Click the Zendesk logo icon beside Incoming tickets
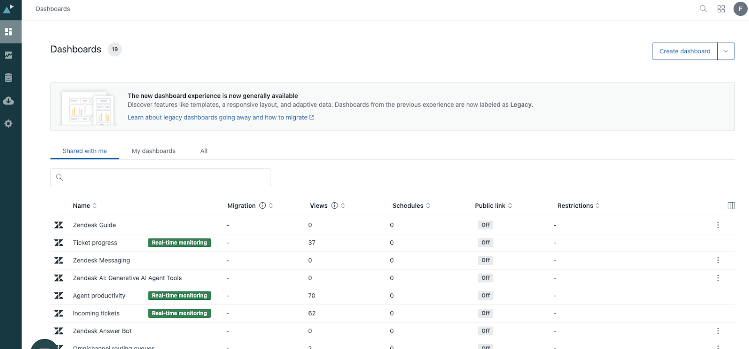Screen dimensions: 749x349 pos(59,313)
